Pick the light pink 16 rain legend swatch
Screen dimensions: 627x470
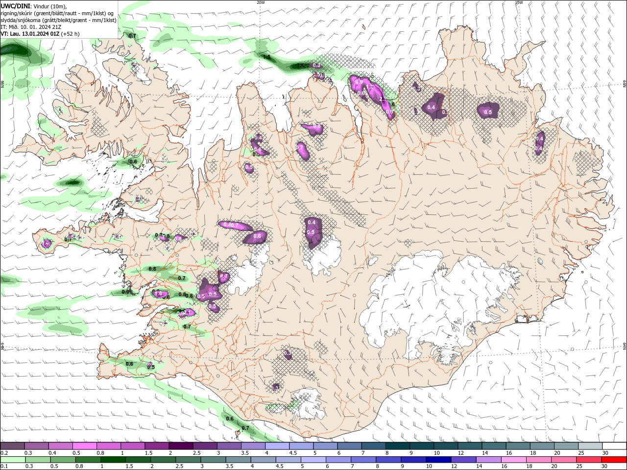513,460
